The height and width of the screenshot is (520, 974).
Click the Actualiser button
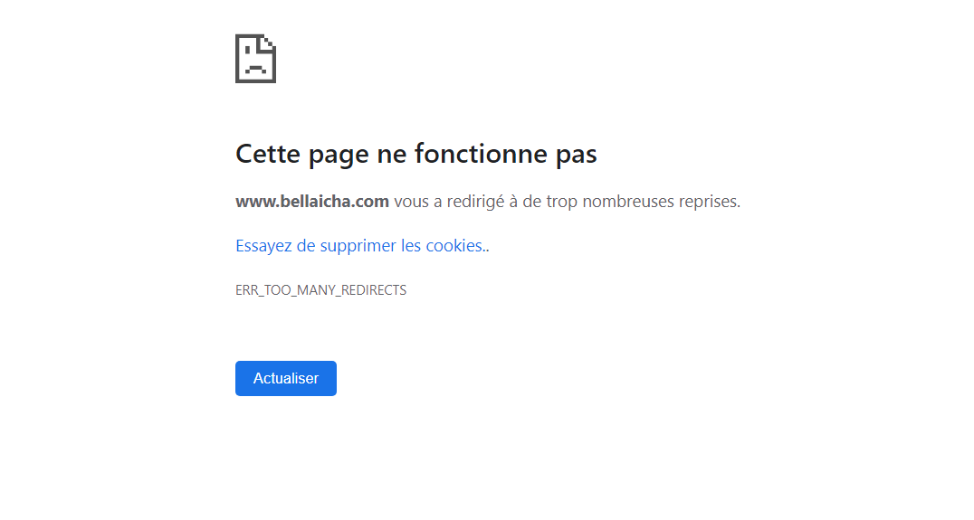(x=286, y=379)
